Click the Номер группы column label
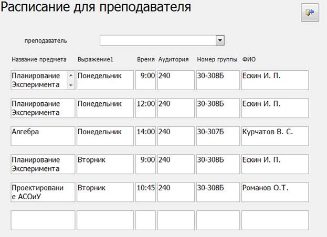 click(x=217, y=59)
